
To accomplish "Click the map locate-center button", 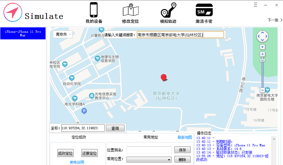I will click(262, 47).
